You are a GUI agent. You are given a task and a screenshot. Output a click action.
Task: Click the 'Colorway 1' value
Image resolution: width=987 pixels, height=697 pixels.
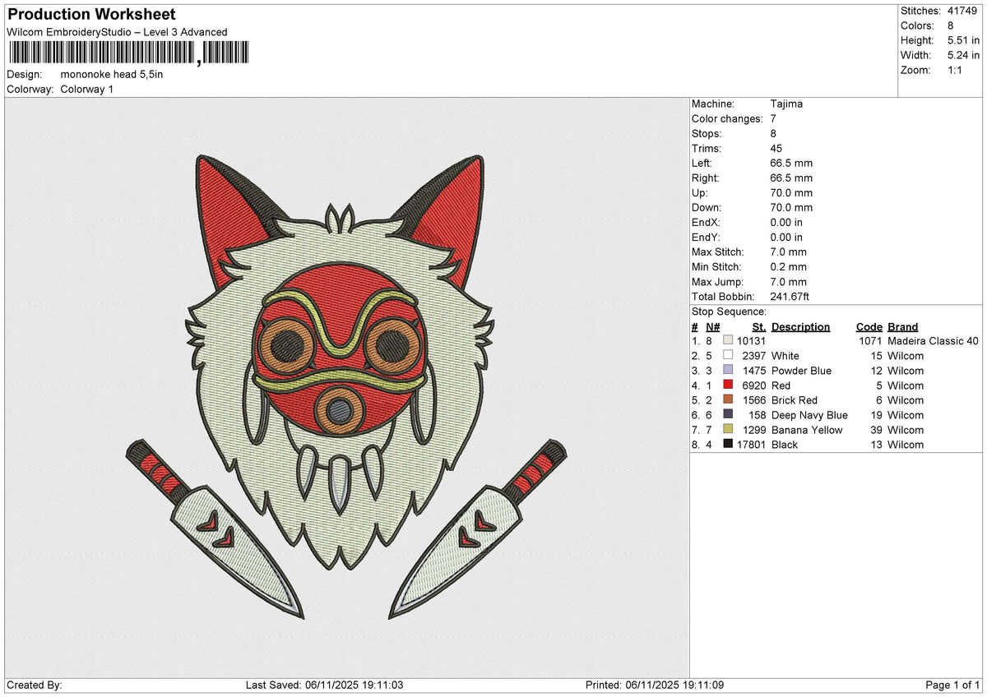(x=87, y=89)
